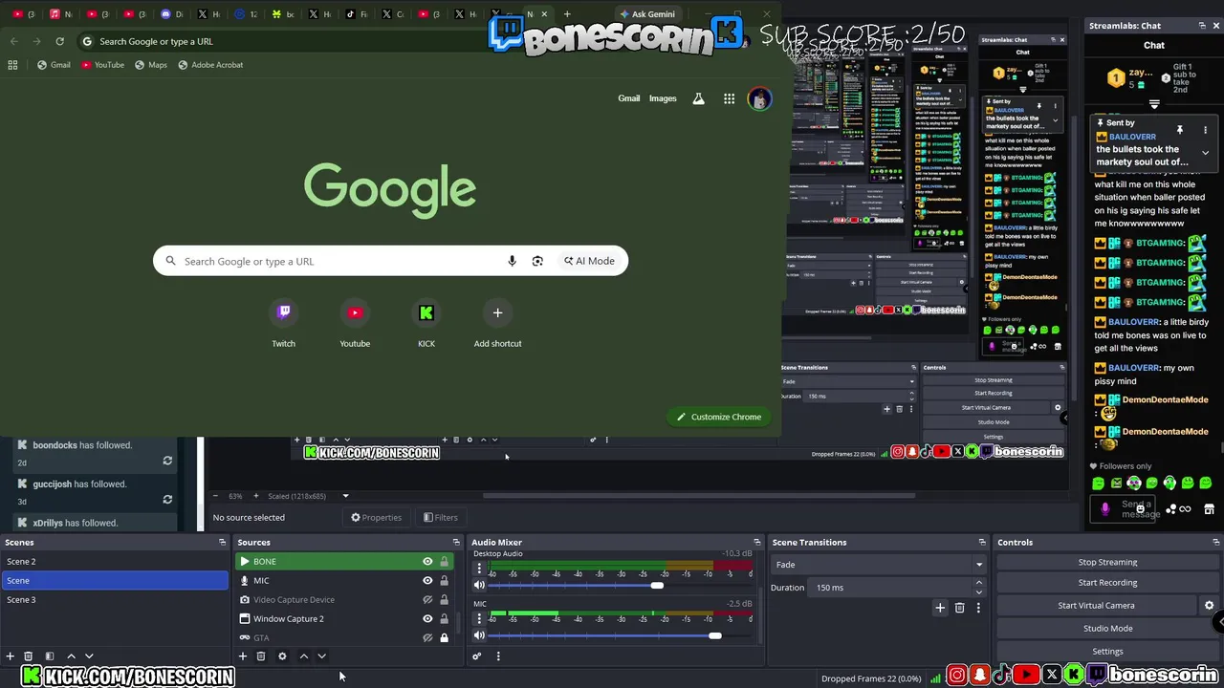Viewport: 1224px width, 688px height.
Task: Remove scene transition with trash icon
Action: pyautogui.click(x=959, y=608)
